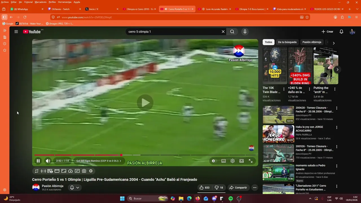Dislike the video thumbs down 18
Image resolution: width=361 pixels, height=203 pixels.
tap(219, 187)
